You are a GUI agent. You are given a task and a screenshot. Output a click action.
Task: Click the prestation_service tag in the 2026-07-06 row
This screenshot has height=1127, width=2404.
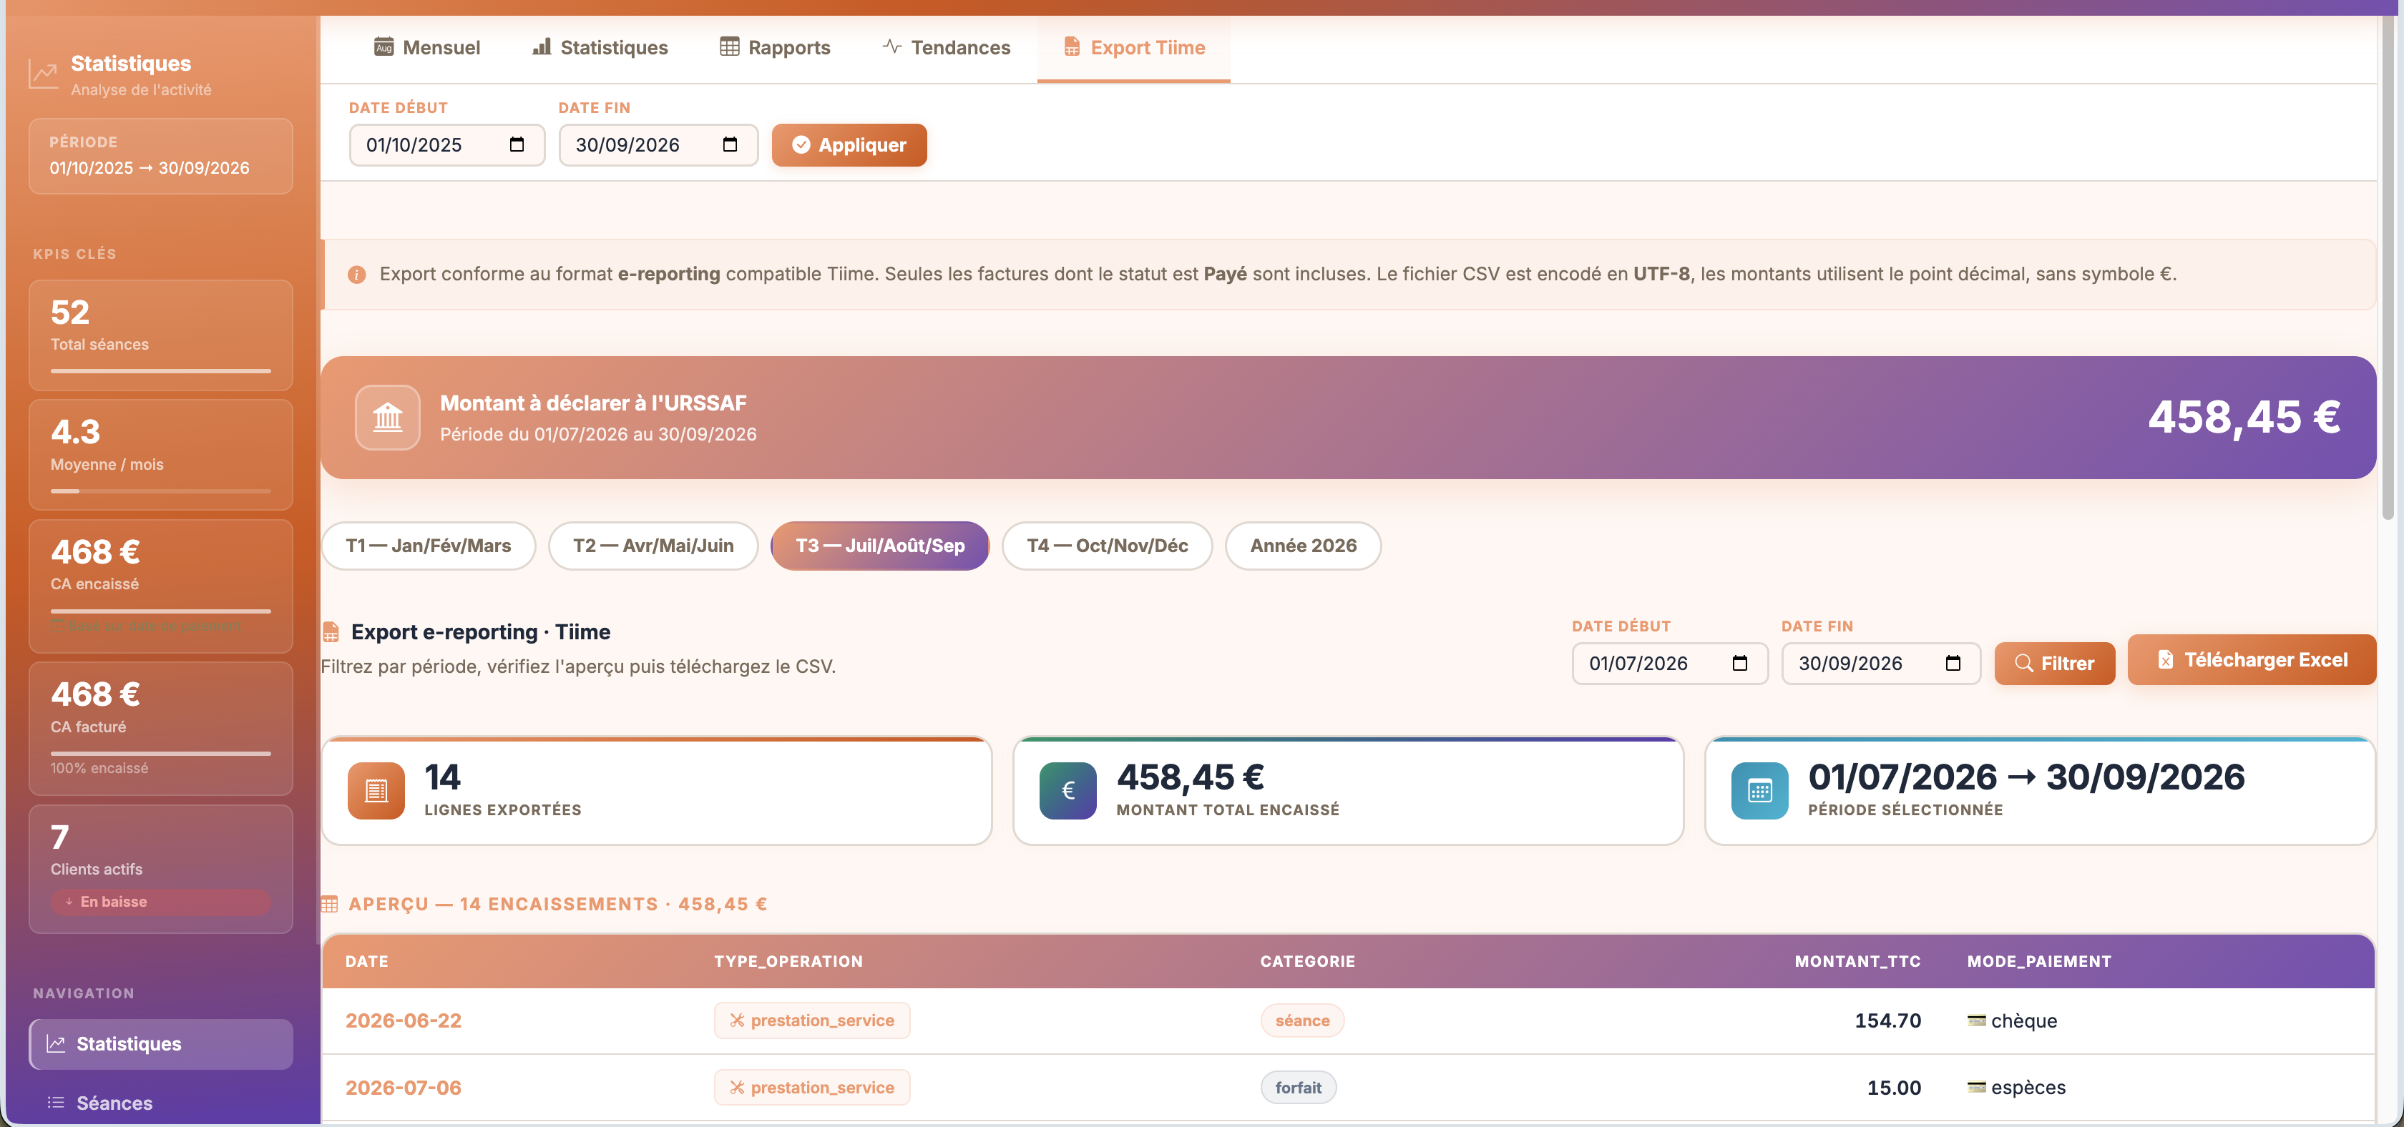[x=812, y=1087]
